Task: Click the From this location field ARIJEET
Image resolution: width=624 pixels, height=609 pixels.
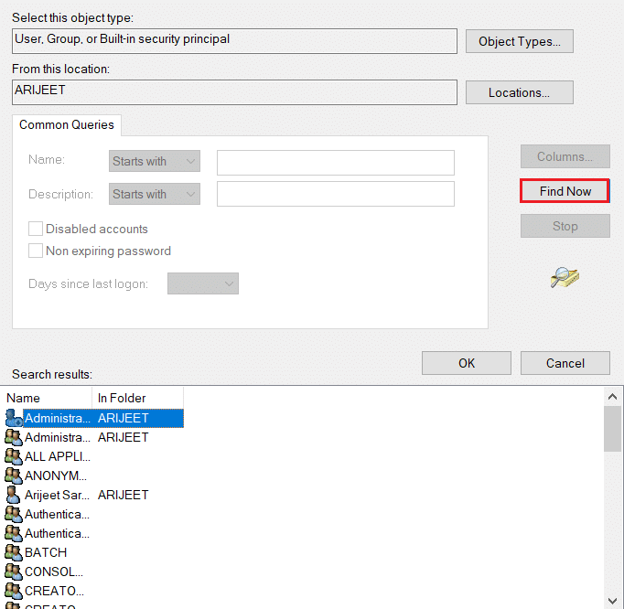Action: (234, 91)
